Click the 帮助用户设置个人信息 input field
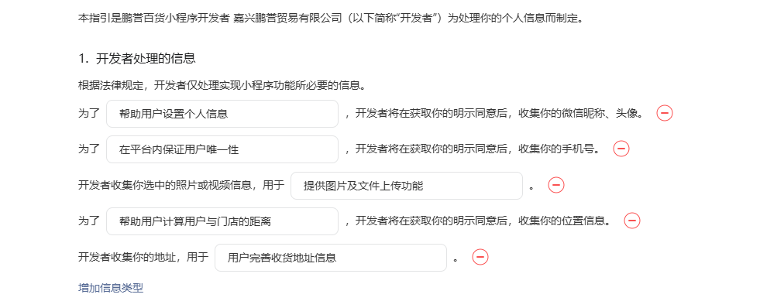760x308 pixels. (222, 114)
